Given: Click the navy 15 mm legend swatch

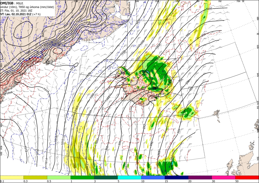Looking at the screenshot, I should pyautogui.click(x=177, y=177).
